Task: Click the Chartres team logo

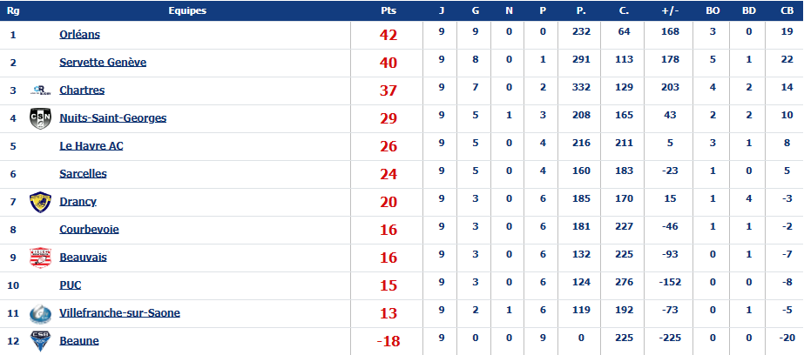Action: click(41, 90)
